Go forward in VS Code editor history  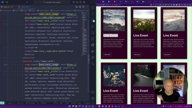click(31, 2)
